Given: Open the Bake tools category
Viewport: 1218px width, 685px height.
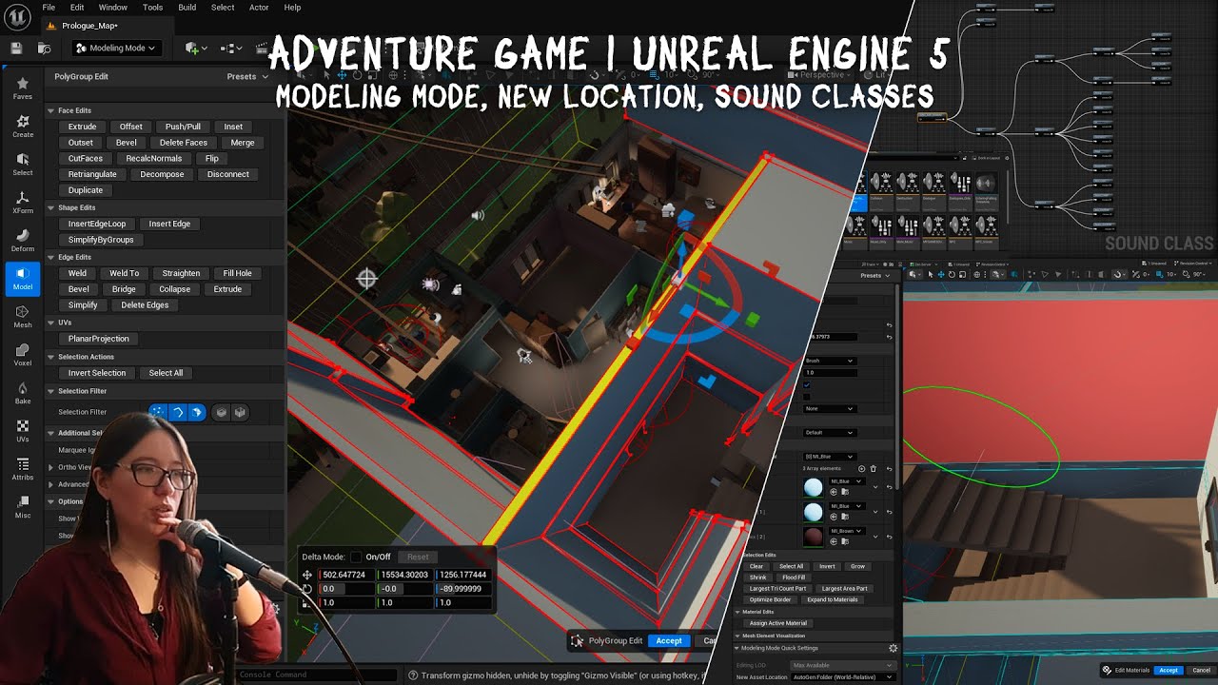Looking at the screenshot, I should coord(22,393).
